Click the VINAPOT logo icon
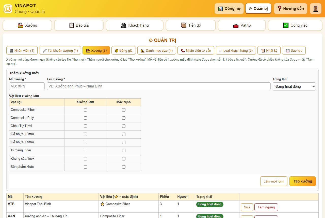325x218 pixels. [x=8, y=9]
